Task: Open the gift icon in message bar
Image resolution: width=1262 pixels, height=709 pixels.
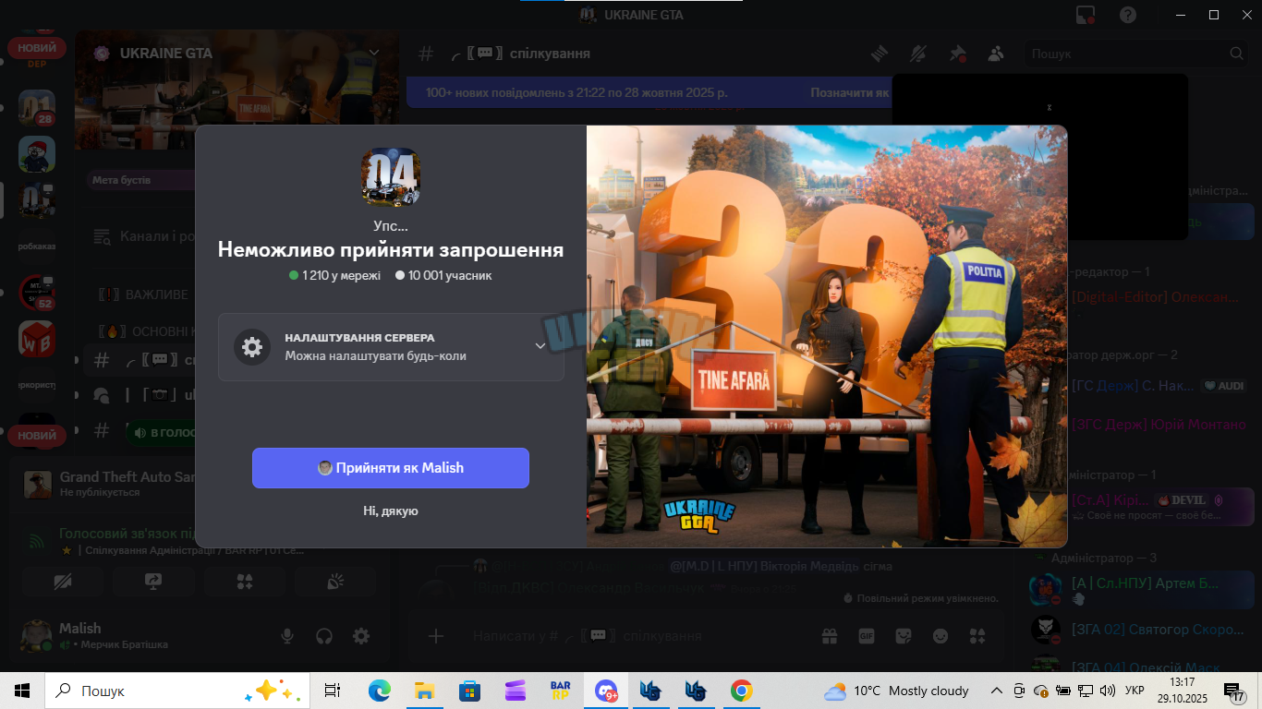Action: point(830,636)
